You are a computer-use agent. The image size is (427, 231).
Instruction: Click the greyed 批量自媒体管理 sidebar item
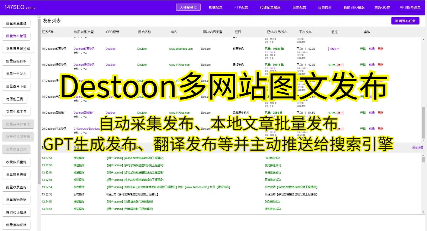pyautogui.click(x=18, y=124)
